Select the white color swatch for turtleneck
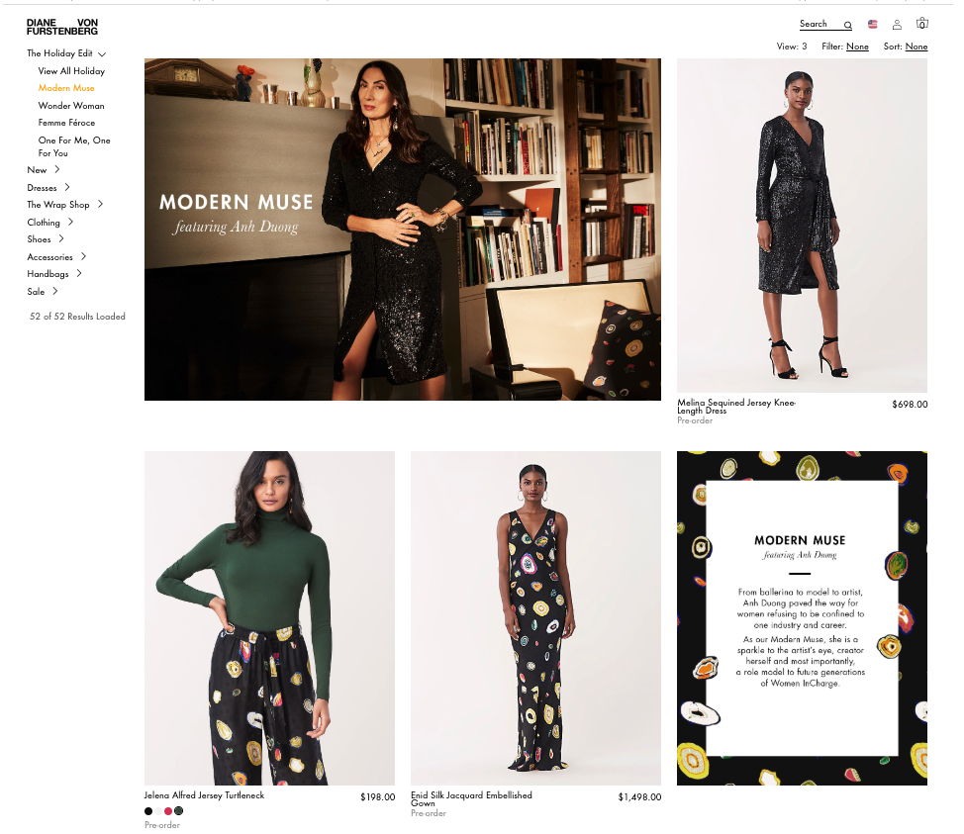964x834 pixels. 158,811
